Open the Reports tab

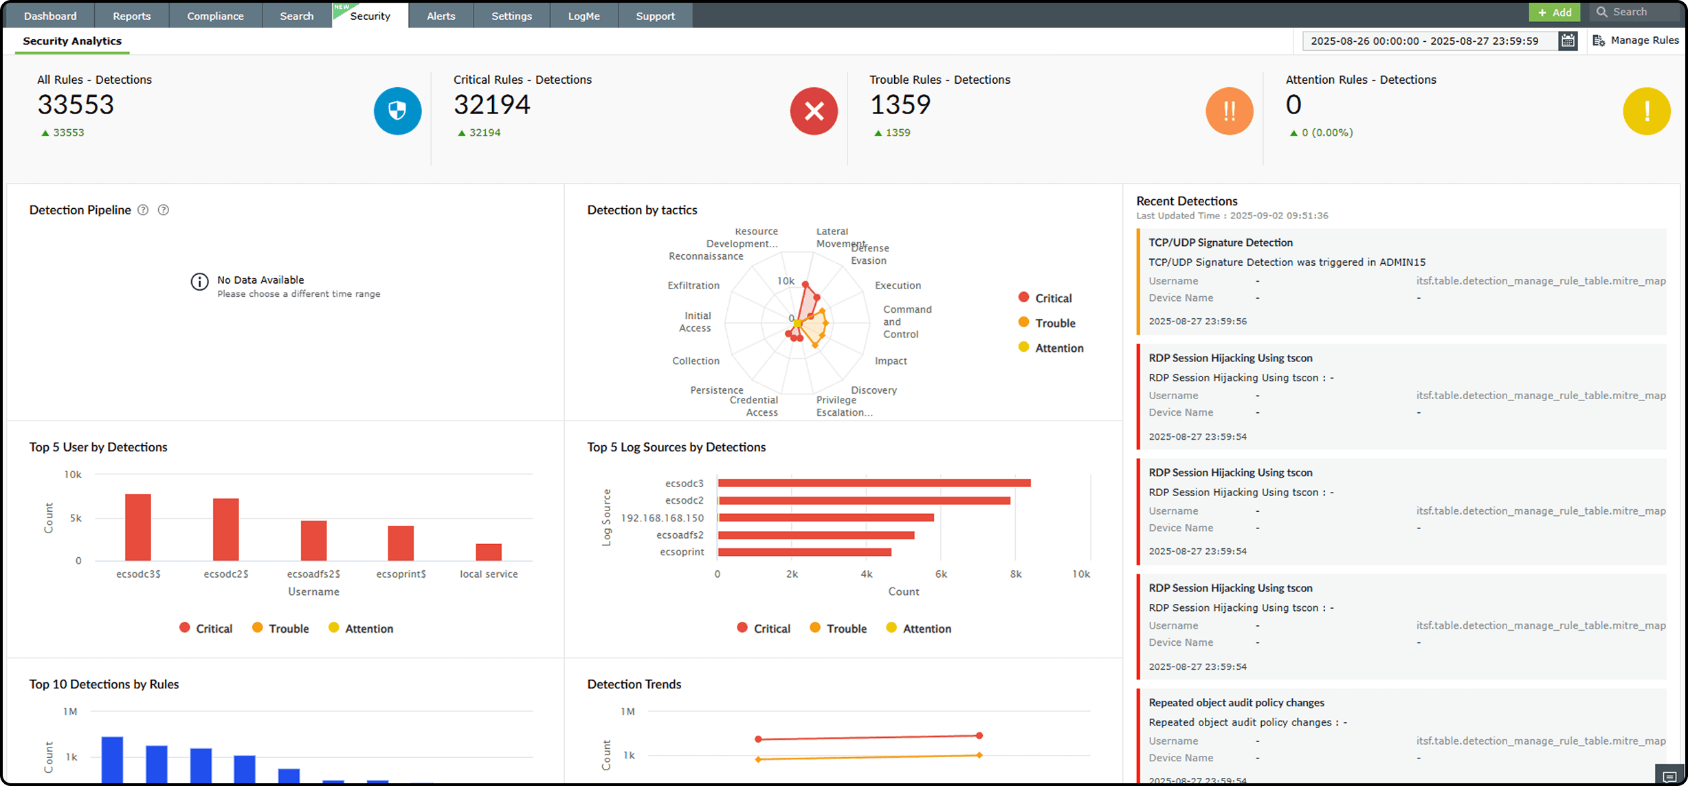tap(131, 16)
